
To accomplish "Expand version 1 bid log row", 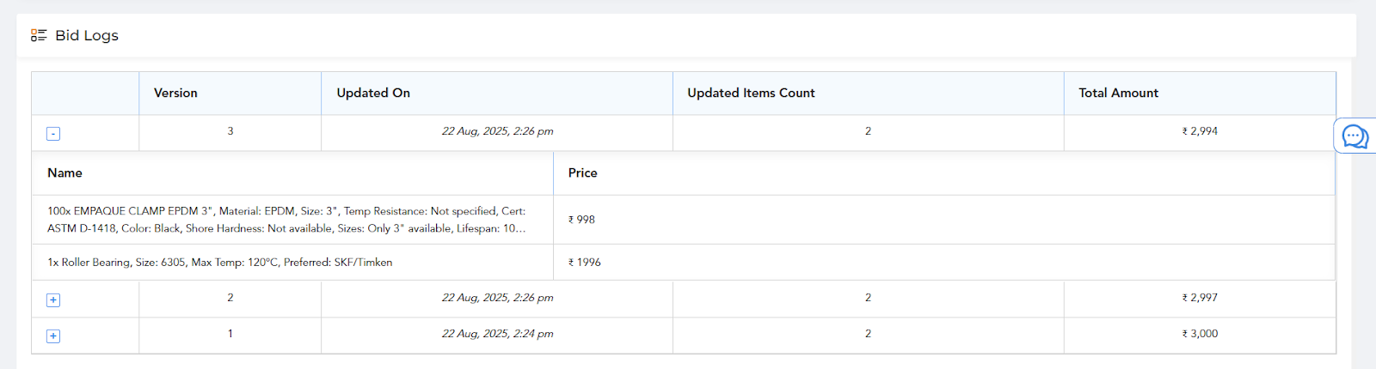I will [53, 336].
